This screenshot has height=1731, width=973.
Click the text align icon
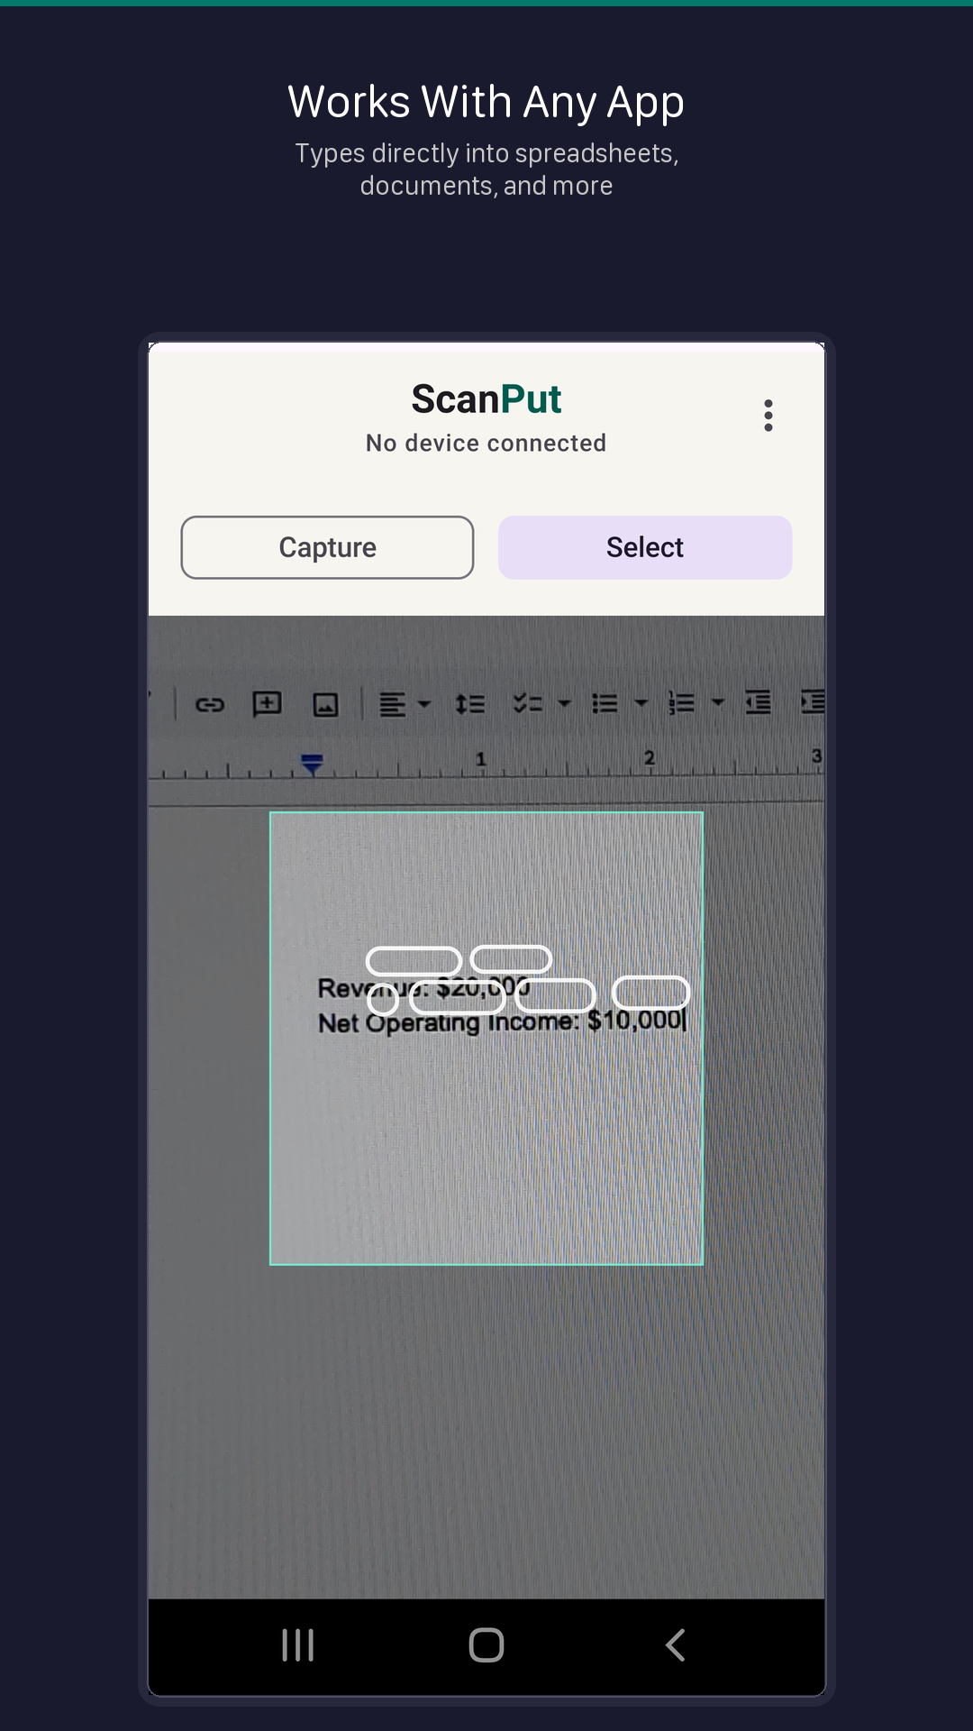click(x=392, y=704)
